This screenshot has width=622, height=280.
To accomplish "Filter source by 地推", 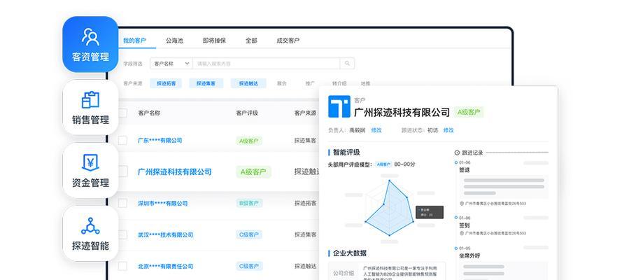I will coord(365,84).
